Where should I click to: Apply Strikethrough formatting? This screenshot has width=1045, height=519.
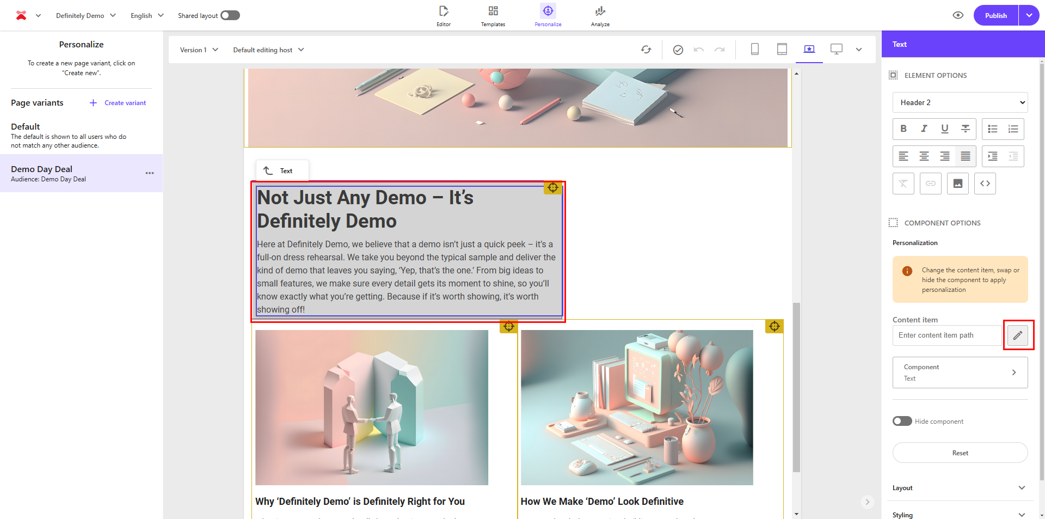966,129
